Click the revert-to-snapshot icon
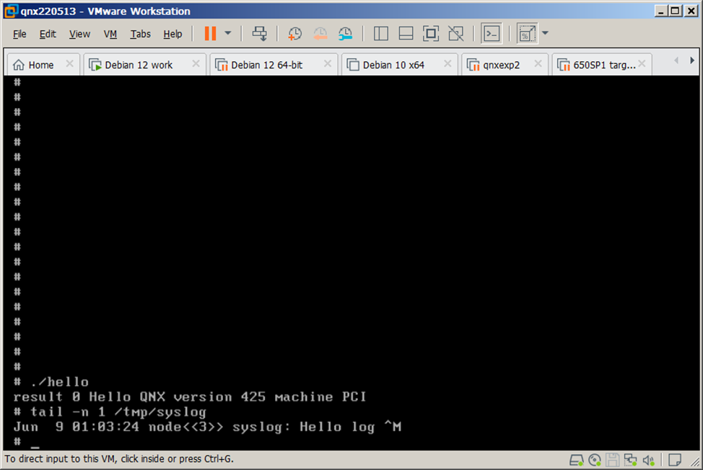This screenshot has height=470, width=703. [320, 34]
